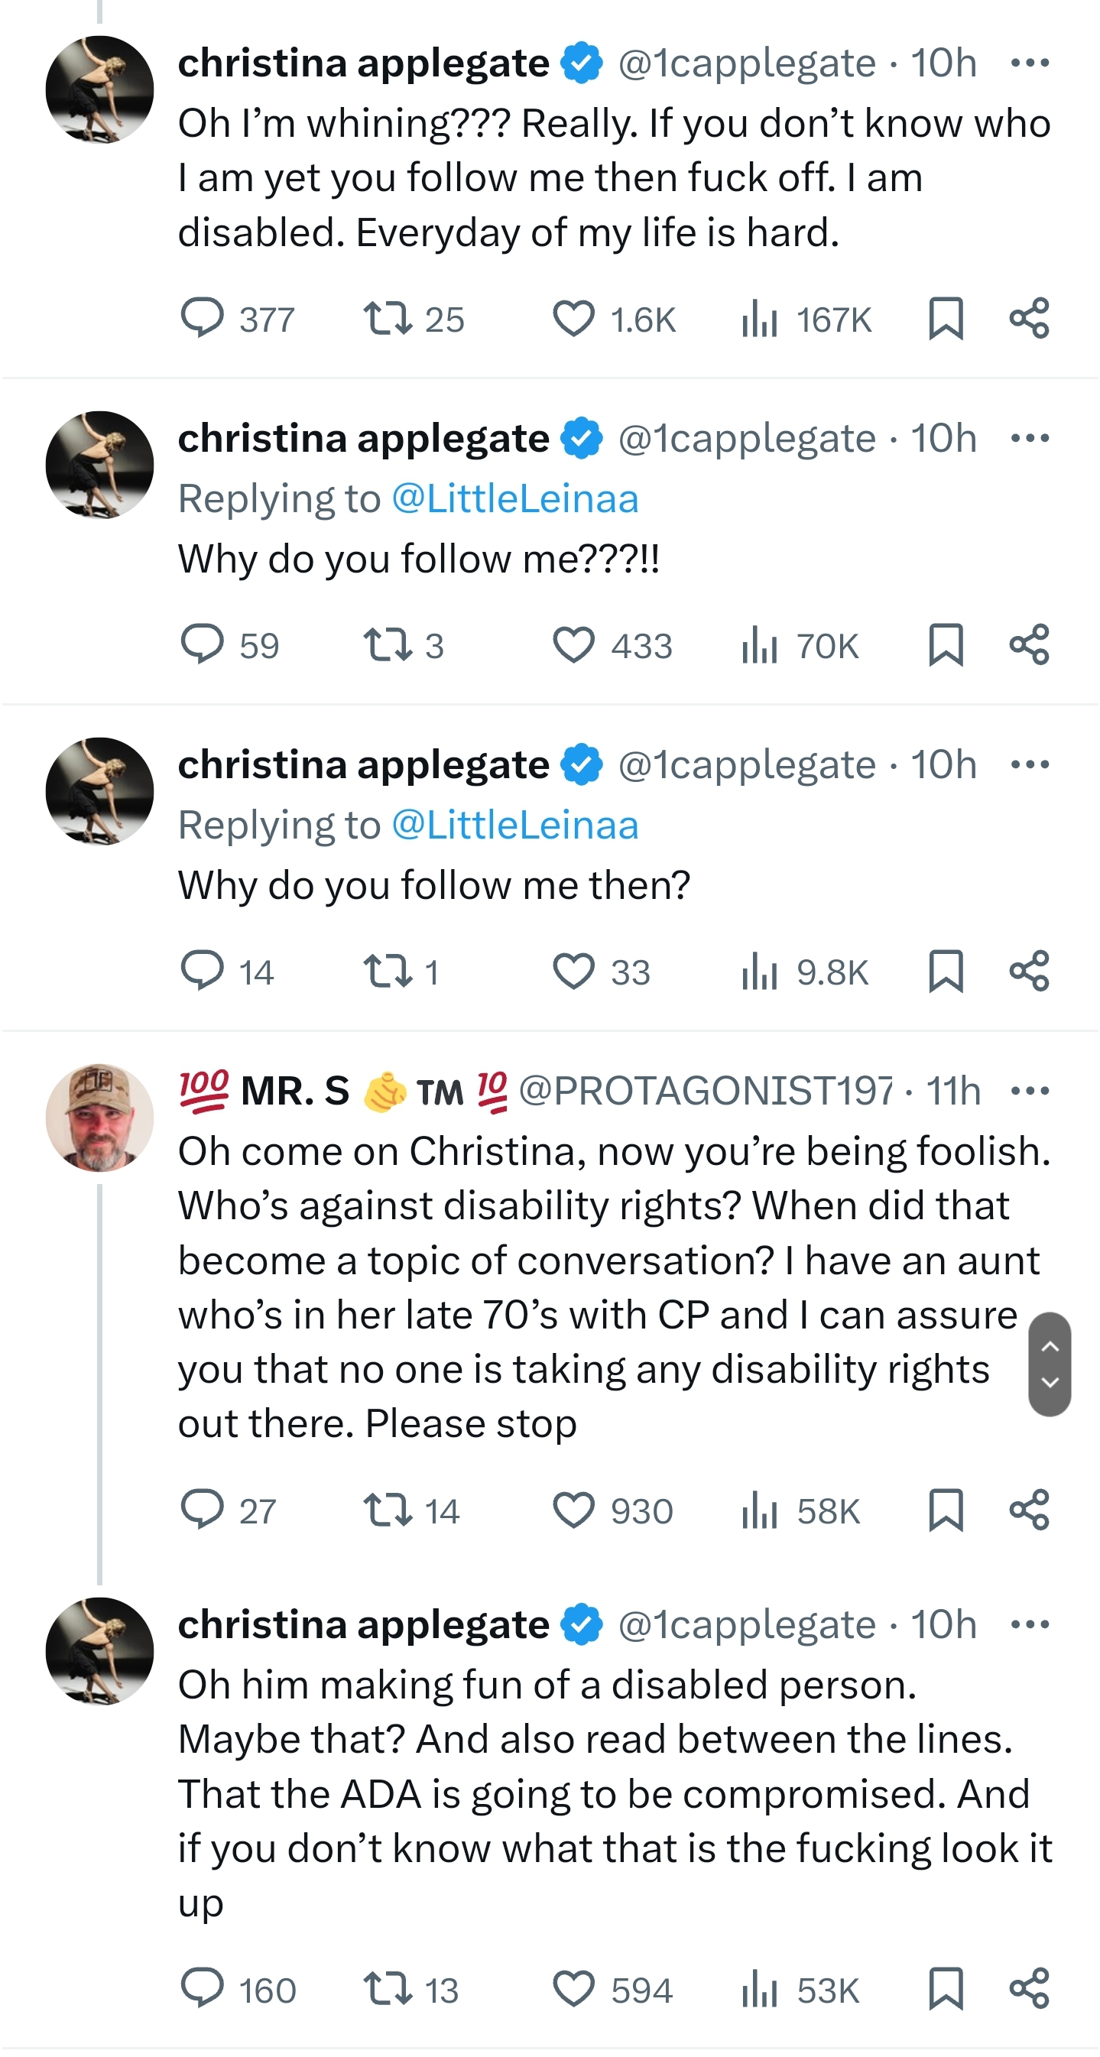View analytics of "Why do you follow me???!!" tweet
This screenshot has height=2057, width=1100.
pos(759,645)
